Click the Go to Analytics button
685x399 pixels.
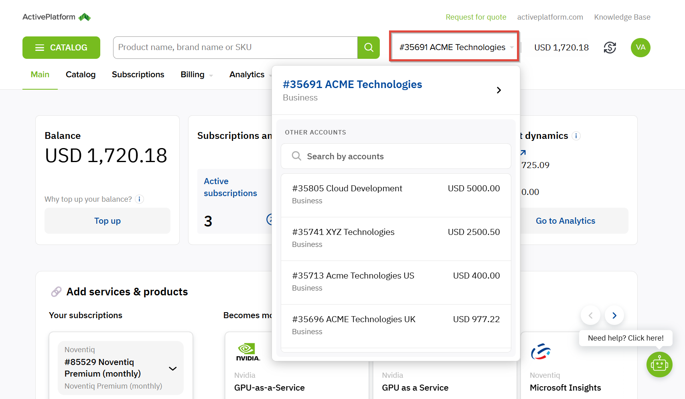click(565, 221)
